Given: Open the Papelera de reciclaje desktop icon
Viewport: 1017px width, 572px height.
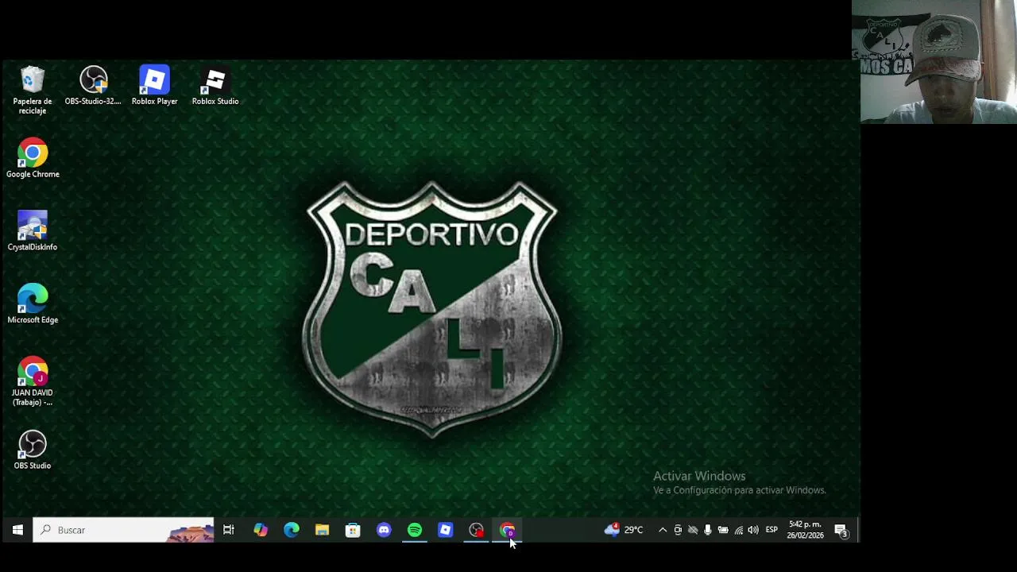Looking at the screenshot, I should (x=33, y=90).
